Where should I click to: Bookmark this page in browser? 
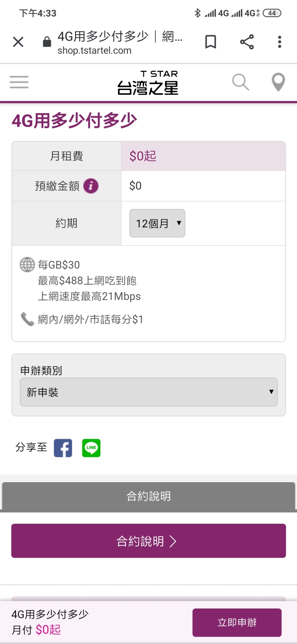(x=211, y=42)
